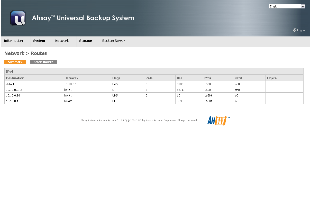Click the Netif column header
Image resolution: width=311 pixels, height=224 pixels.
pos(249,78)
